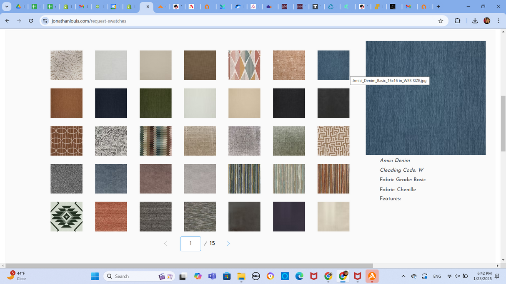Open Copilot from the taskbar
This screenshot has width=506, height=284.
point(198,276)
